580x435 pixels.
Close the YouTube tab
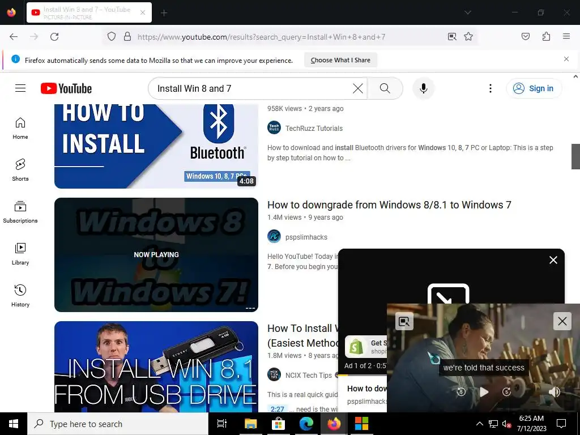click(x=143, y=12)
